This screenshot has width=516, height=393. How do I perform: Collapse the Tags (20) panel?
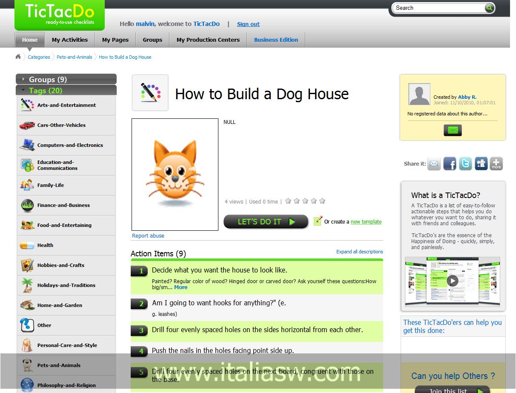[66, 90]
